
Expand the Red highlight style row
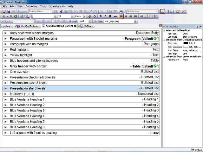[x=5, y=50]
